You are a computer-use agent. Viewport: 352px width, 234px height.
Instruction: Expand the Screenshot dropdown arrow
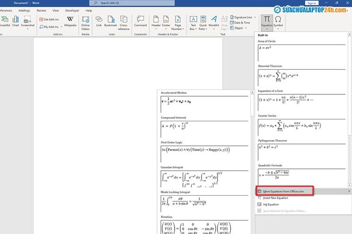[x=28, y=29]
